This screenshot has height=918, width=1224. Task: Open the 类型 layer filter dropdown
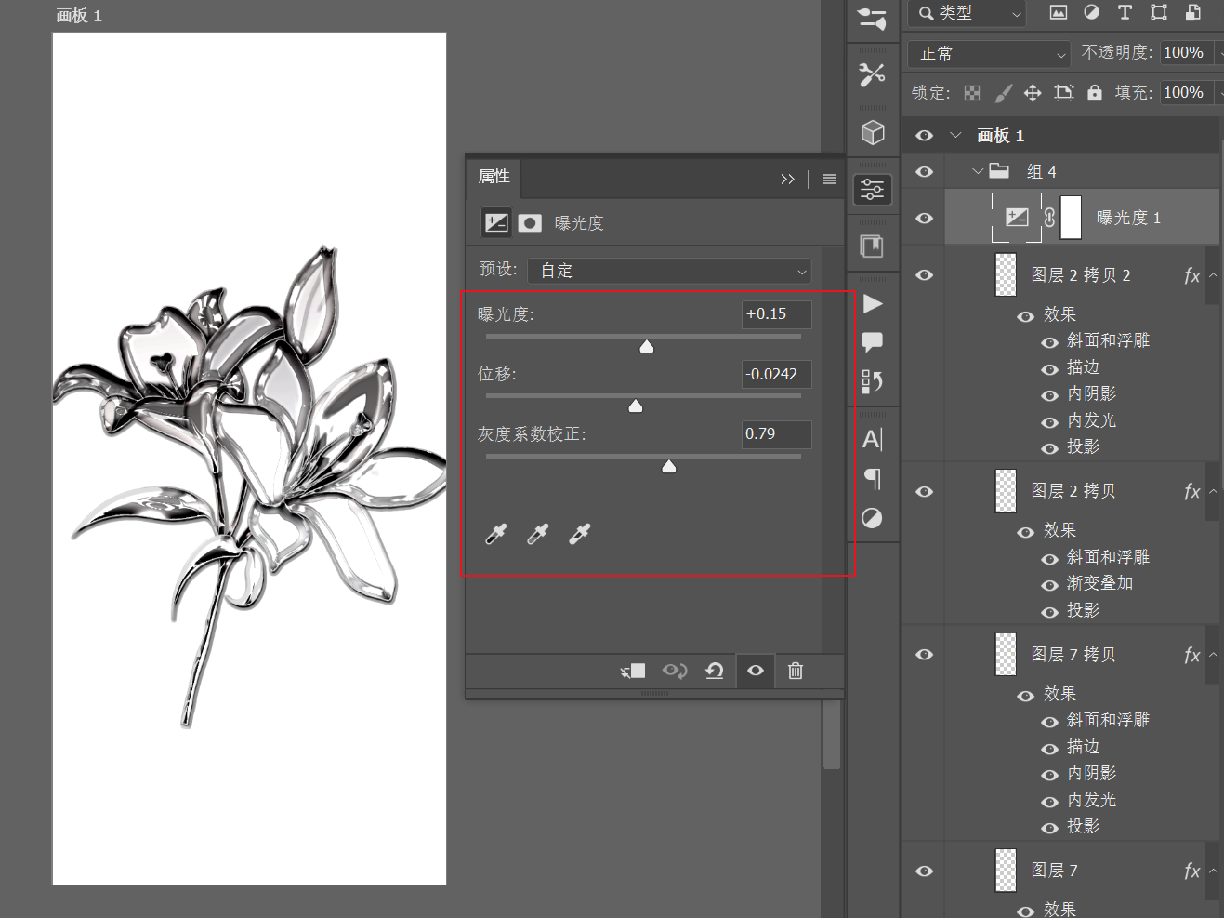[x=967, y=13]
